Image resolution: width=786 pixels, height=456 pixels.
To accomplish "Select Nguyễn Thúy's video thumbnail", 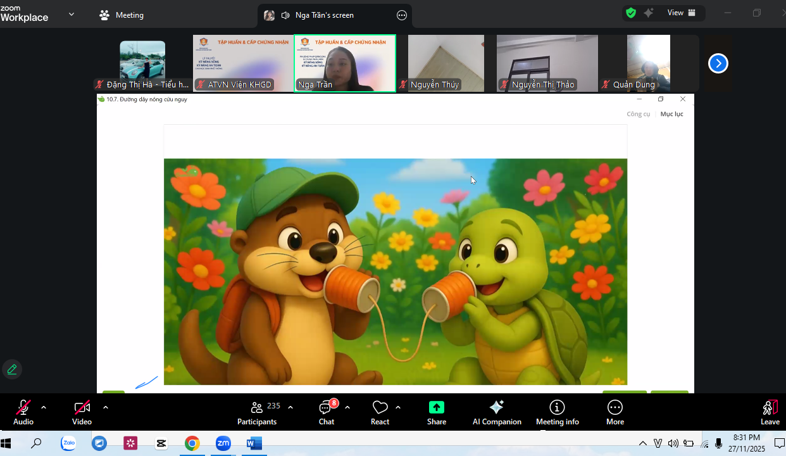I will [x=446, y=63].
